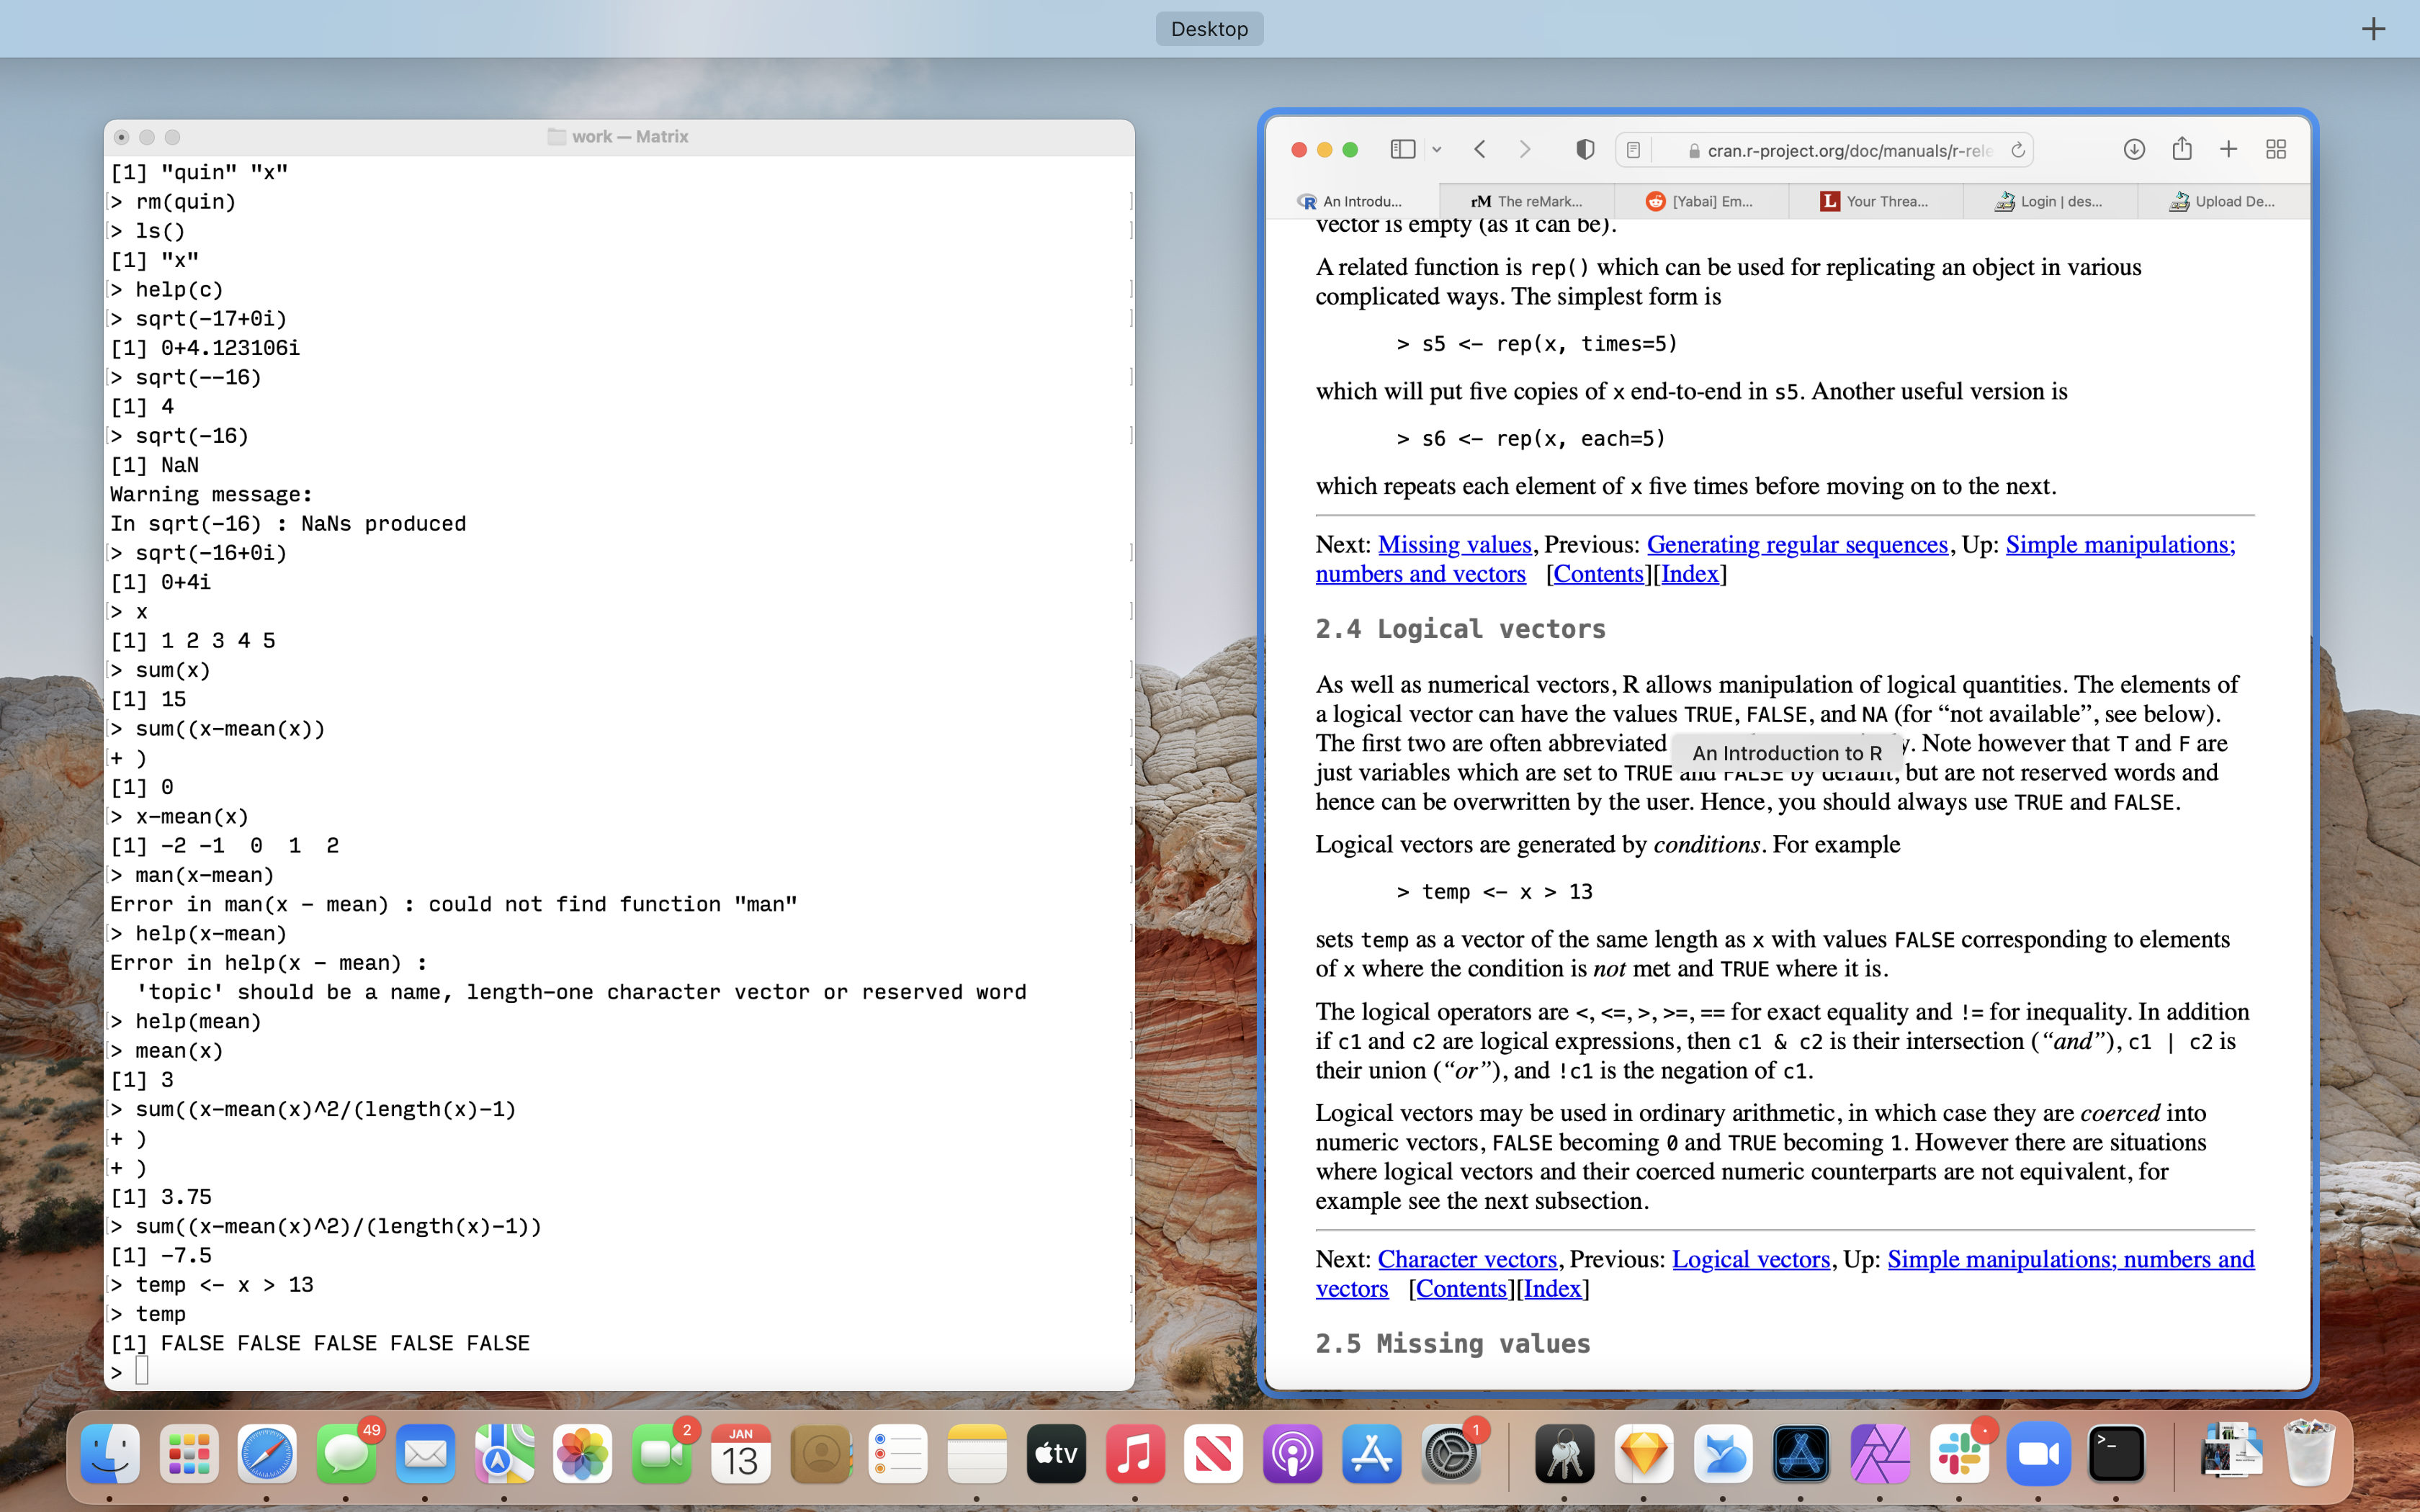Toggle the Safari sidebar
This screenshot has width=2420, height=1512.
click(x=1402, y=150)
